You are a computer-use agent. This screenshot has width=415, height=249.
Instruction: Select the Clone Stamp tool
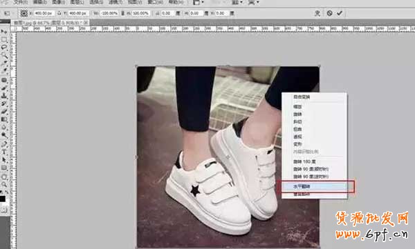[x=4, y=96]
